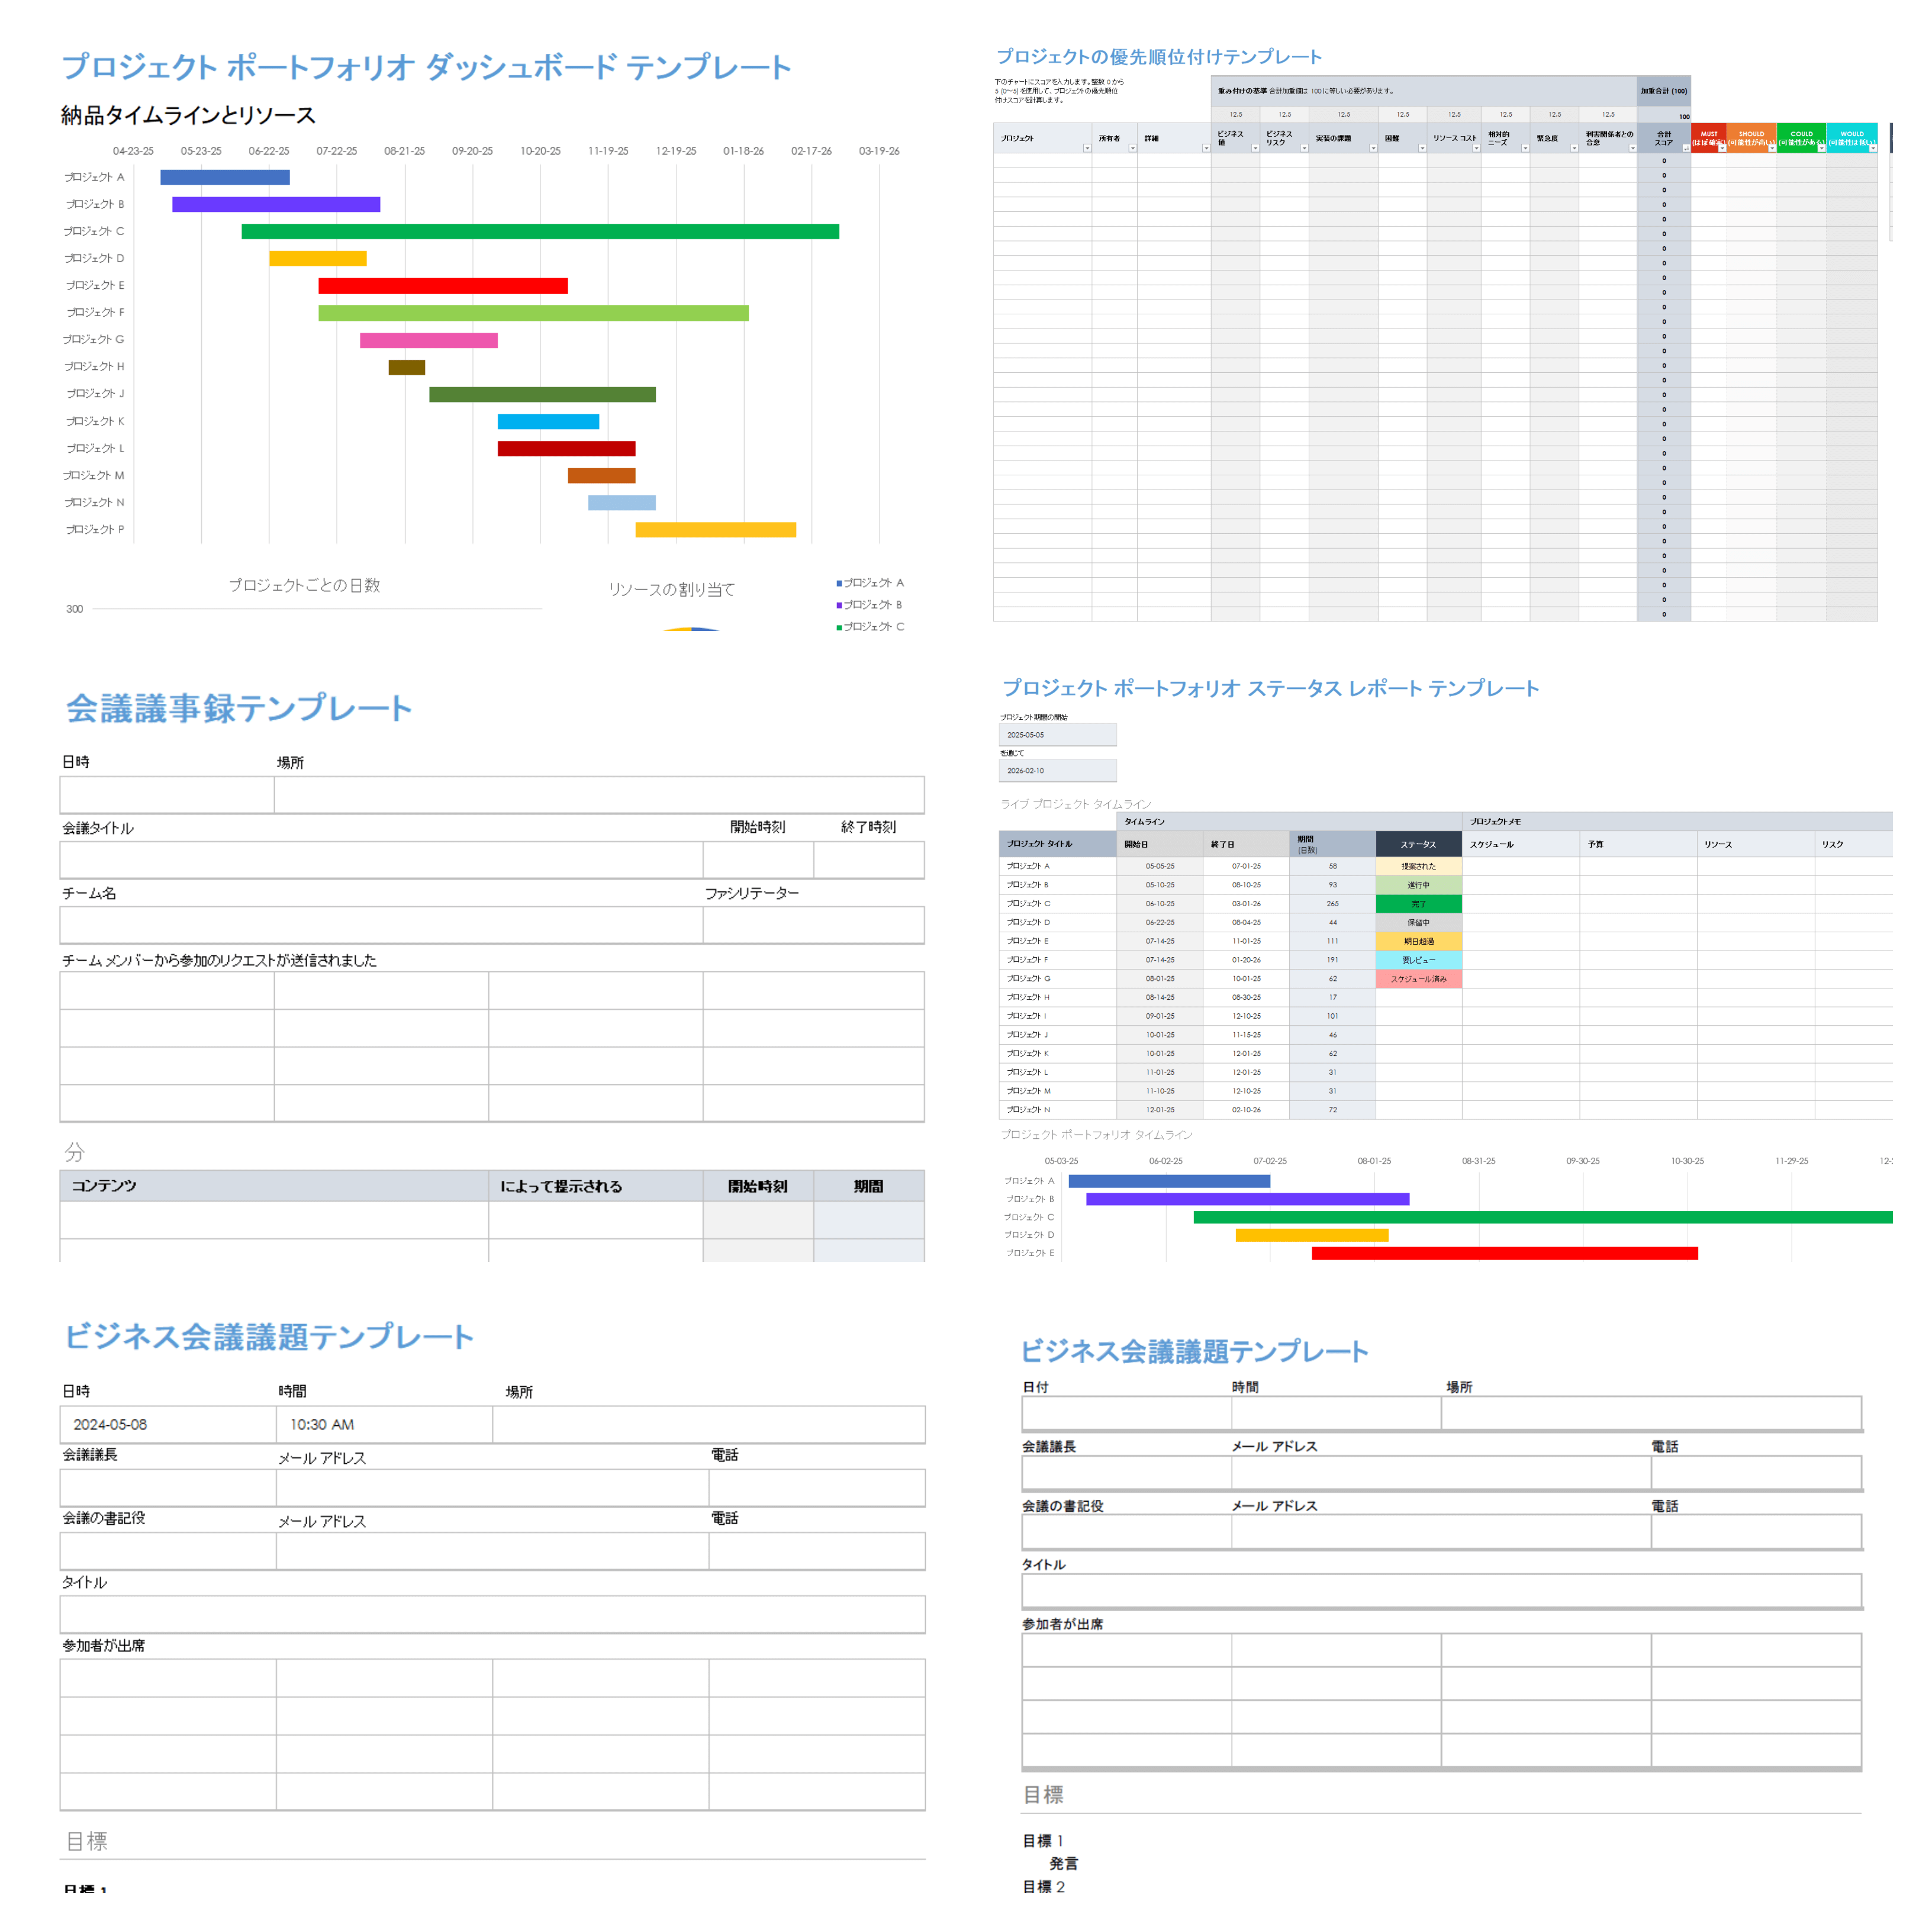
Task: Open the 詳細 column filter dropdown
Action: pos(1206,148)
